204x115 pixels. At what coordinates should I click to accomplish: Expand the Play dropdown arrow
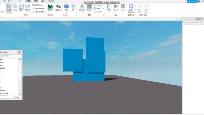click(x=109, y=12)
